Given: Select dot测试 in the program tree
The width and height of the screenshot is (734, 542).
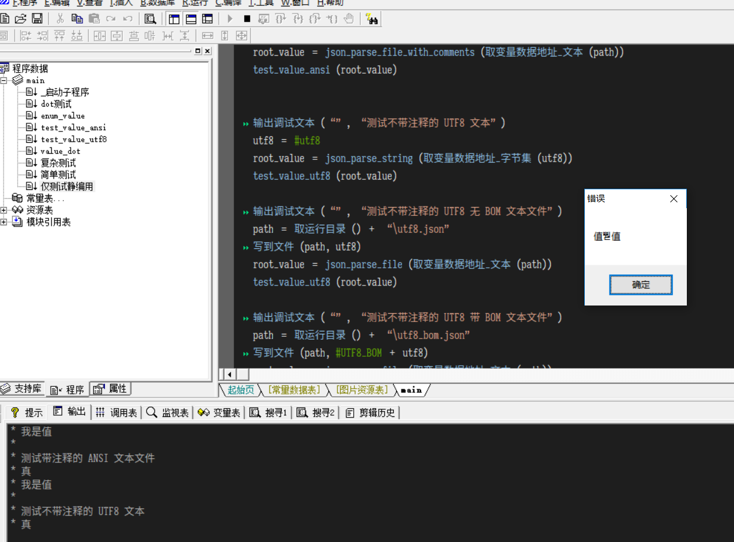Looking at the screenshot, I should point(56,104).
